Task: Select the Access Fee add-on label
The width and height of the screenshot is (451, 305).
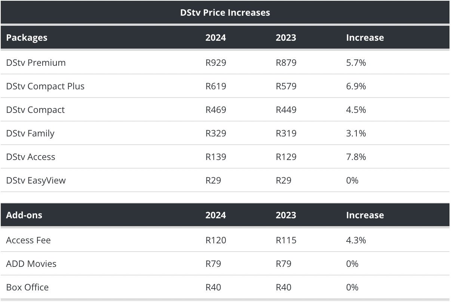Action: point(28,240)
